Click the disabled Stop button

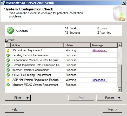(81, 98)
